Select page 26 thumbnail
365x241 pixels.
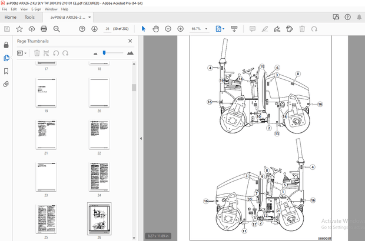(x=99, y=219)
